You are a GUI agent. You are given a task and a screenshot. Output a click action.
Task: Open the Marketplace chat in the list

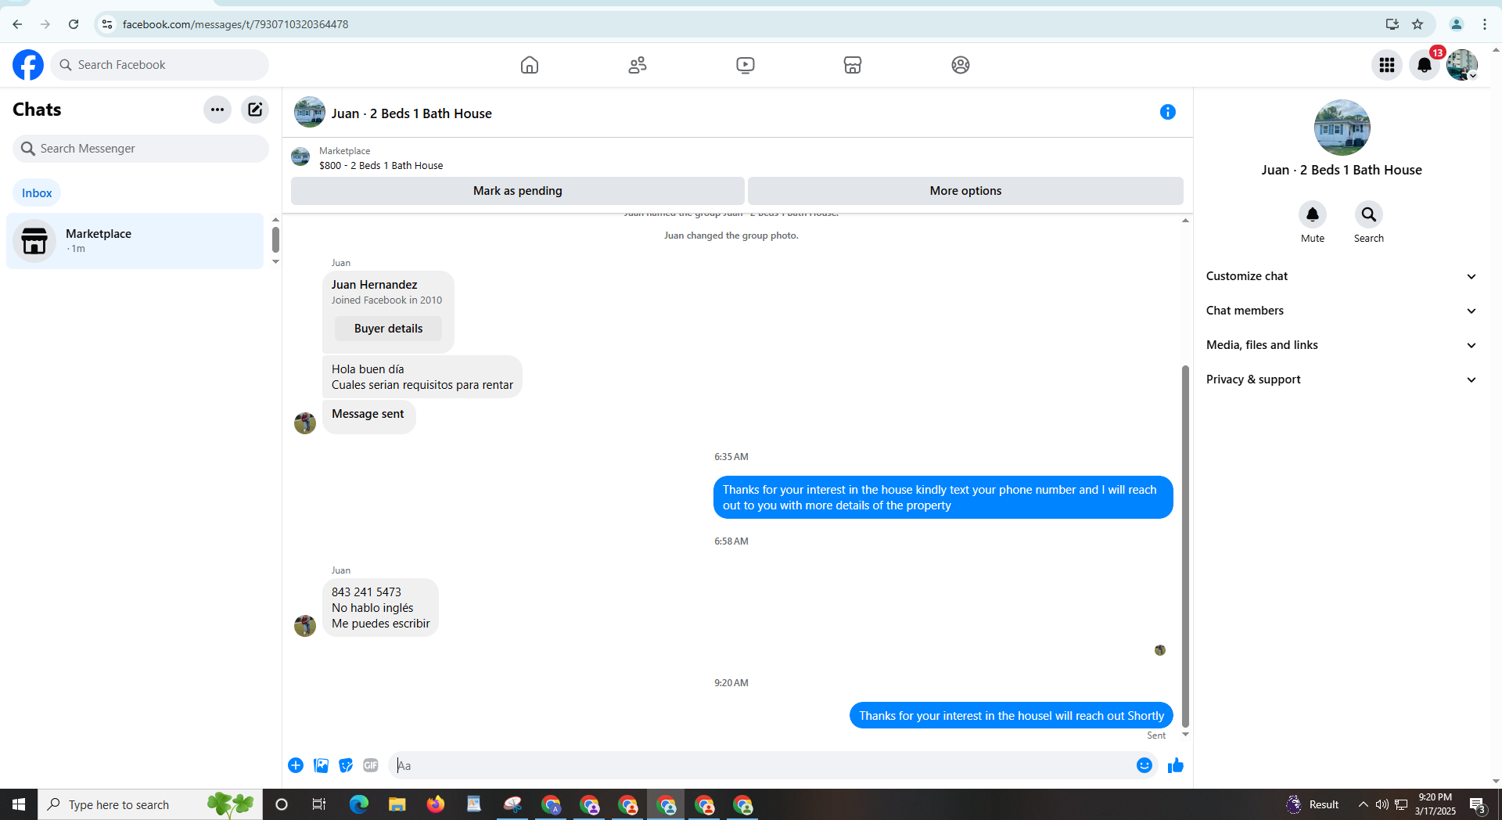135,241
